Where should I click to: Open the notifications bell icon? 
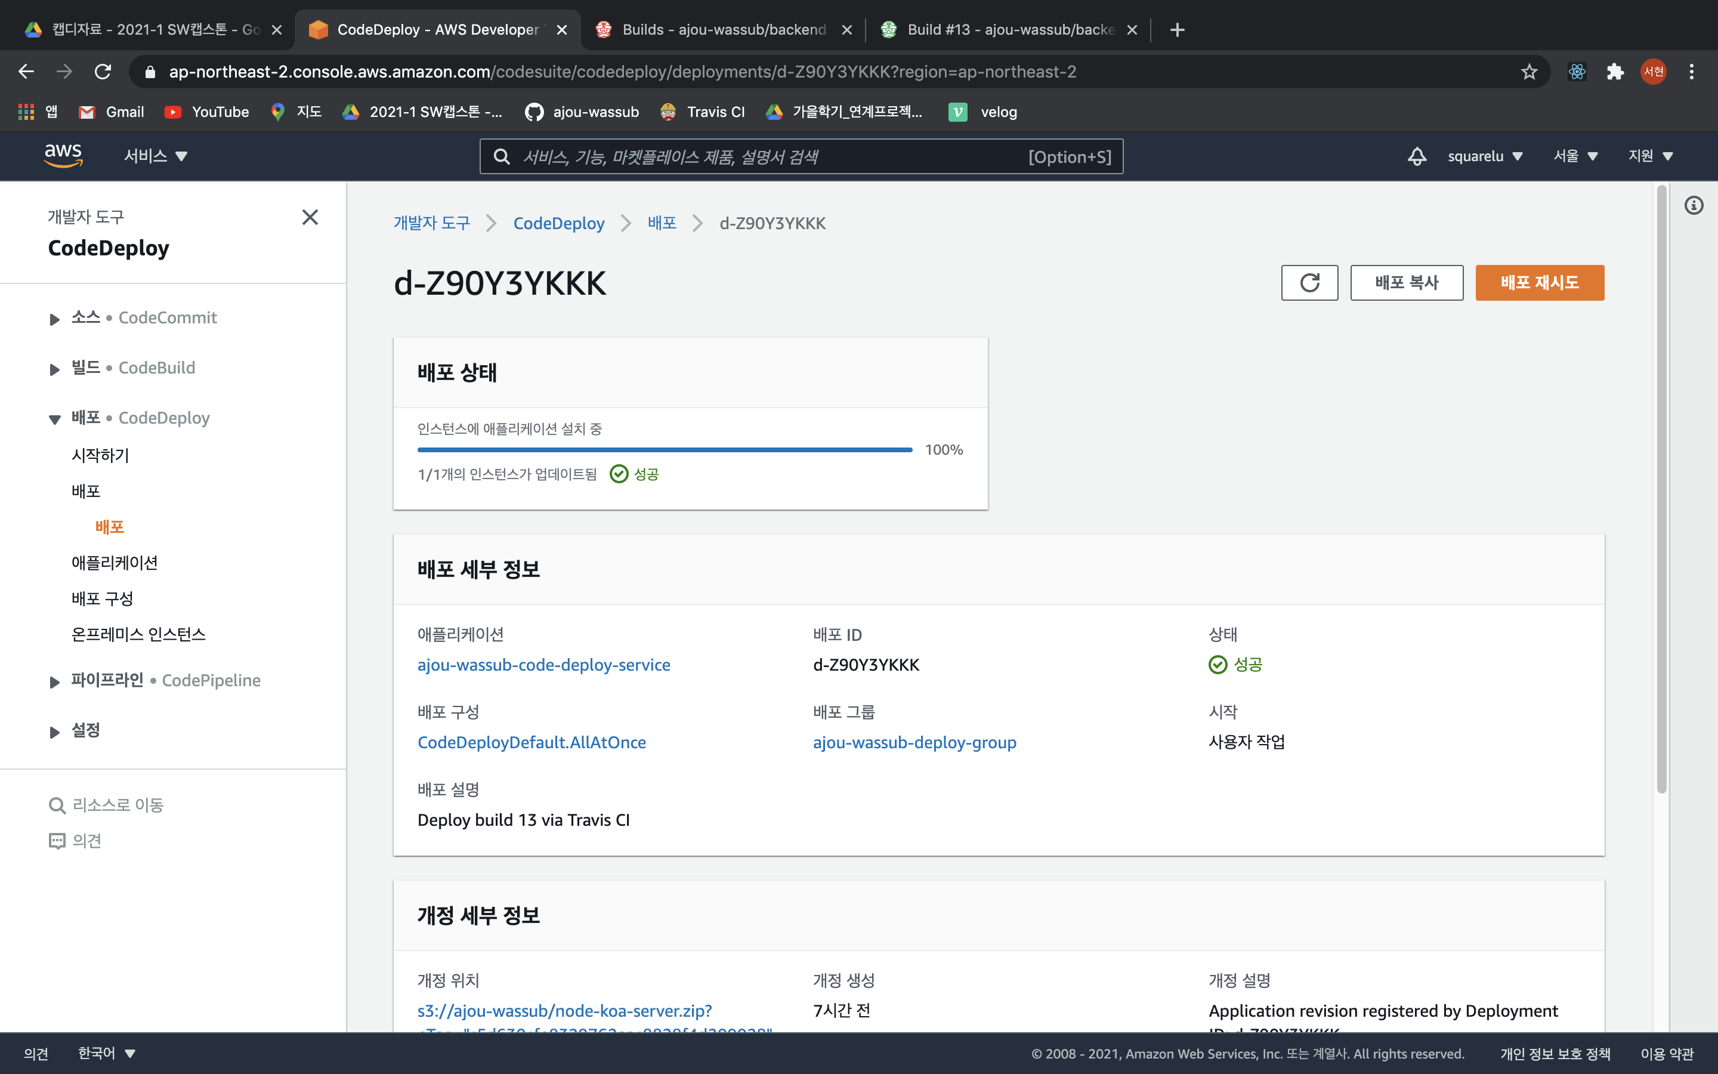[x=1417, y=156]
